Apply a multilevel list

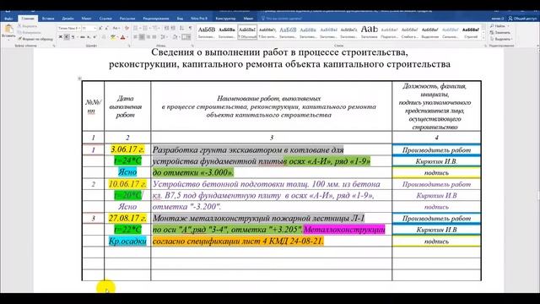[155, 28]
